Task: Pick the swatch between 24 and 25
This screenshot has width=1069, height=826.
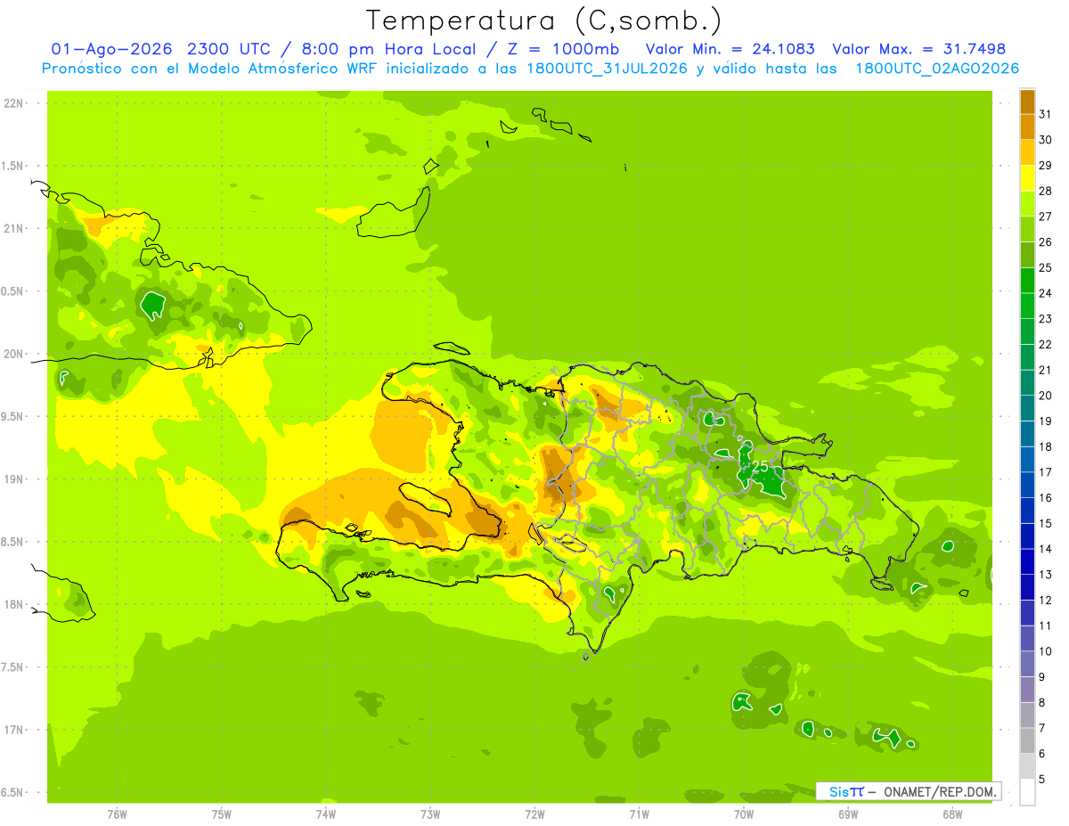Action: point(1027,281)
